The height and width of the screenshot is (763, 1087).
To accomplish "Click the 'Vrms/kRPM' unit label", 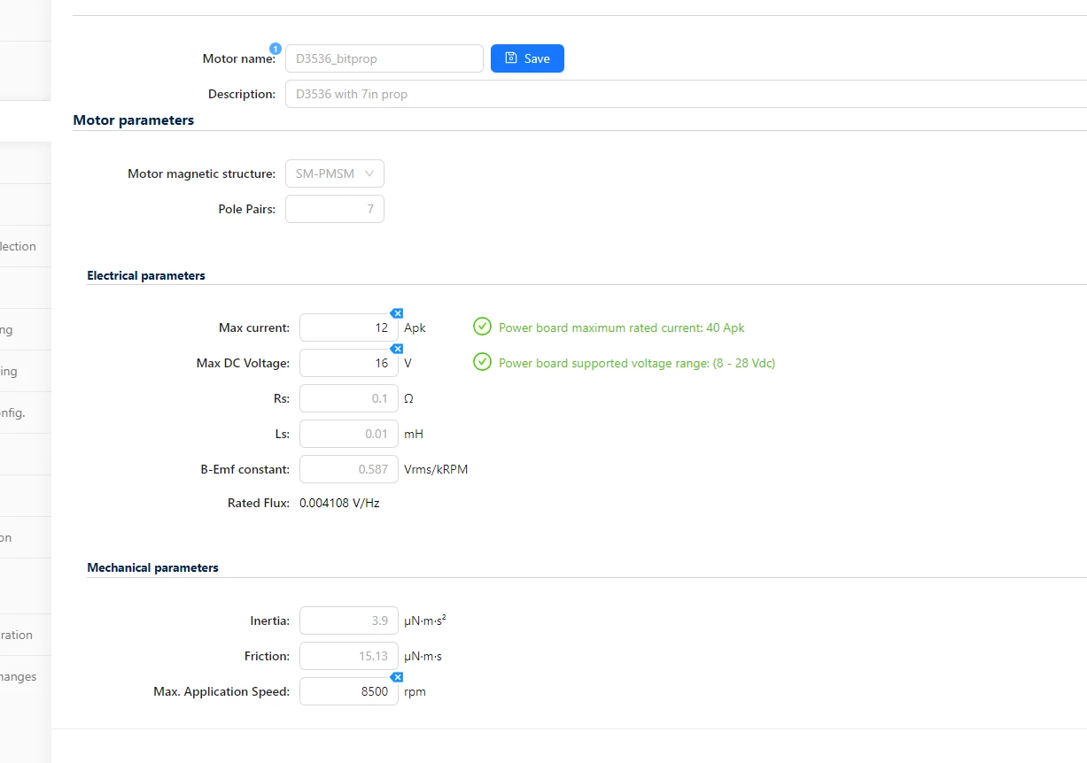I will click(x=436, y=469).
